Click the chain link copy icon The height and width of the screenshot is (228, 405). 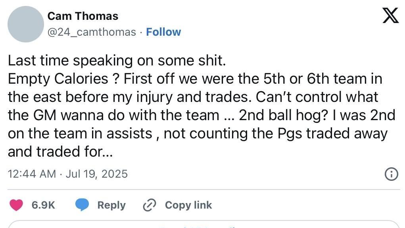pos(149,205)
